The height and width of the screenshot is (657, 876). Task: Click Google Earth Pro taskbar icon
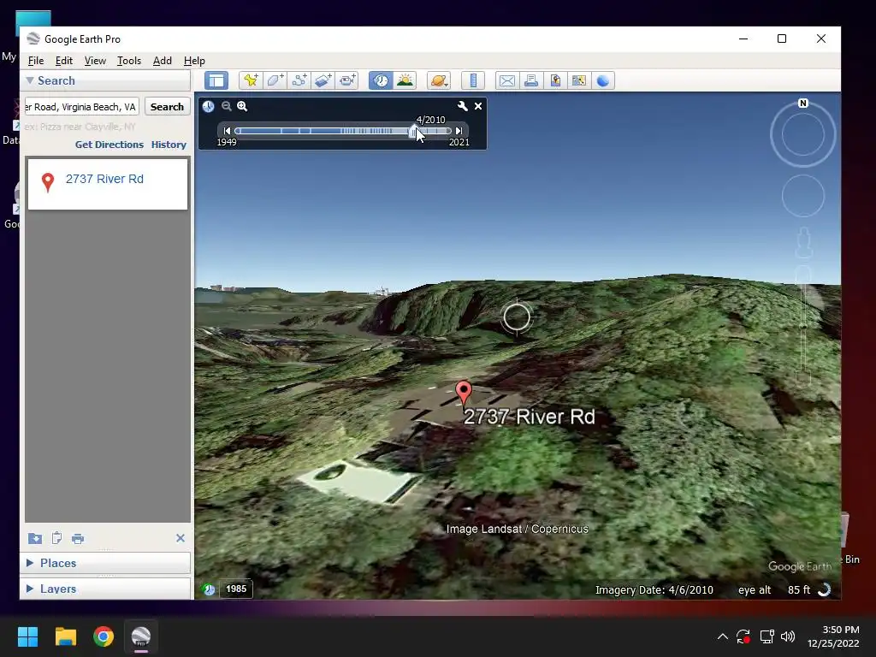point(141,636)
